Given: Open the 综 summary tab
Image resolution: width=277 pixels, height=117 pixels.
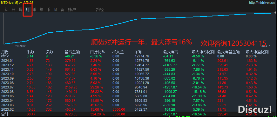Looking at the screenshot, I should (7, 10).
